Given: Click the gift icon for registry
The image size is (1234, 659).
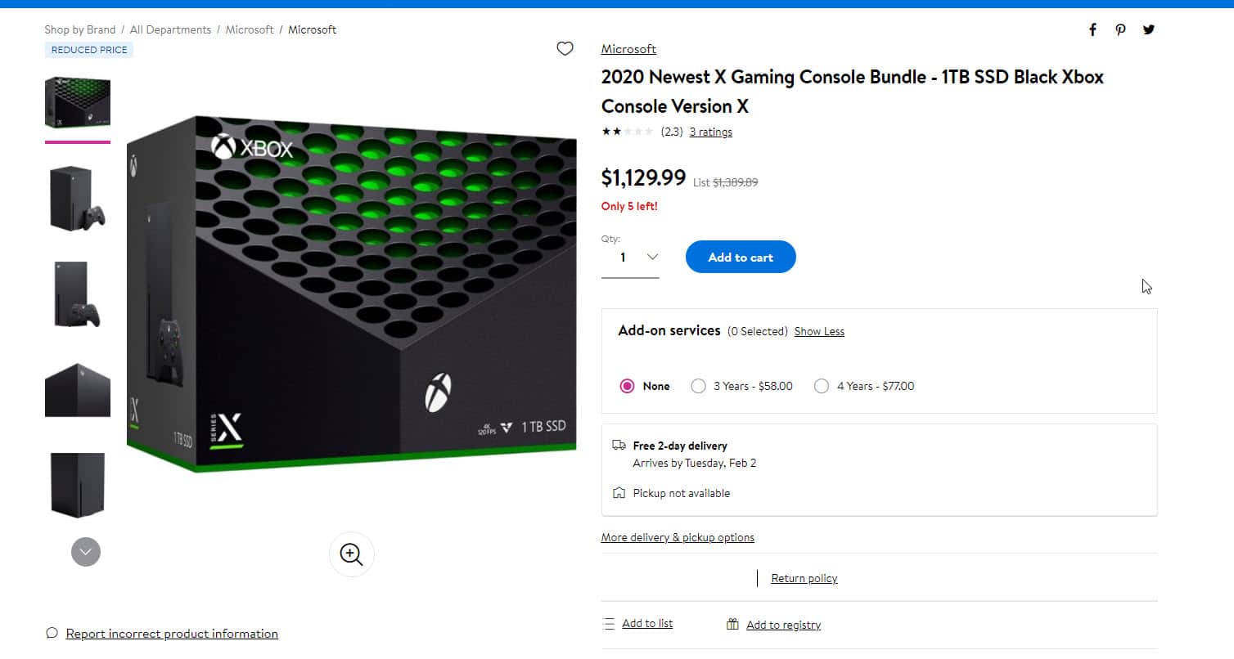Looking at the screenshot, I should tap(732, 625).
